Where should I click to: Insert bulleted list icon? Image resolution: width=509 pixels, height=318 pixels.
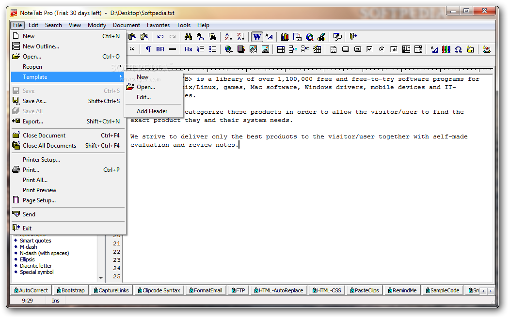tap(213, 49)
